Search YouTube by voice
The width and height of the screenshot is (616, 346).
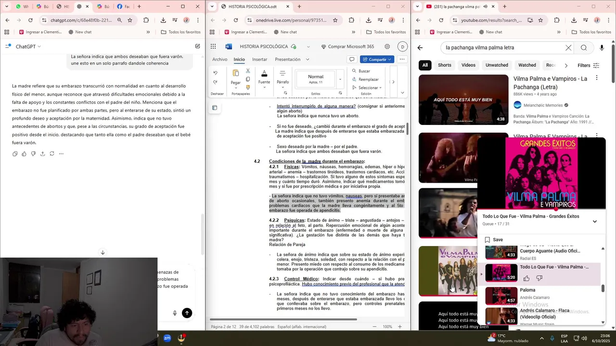[x=602, y=48]
